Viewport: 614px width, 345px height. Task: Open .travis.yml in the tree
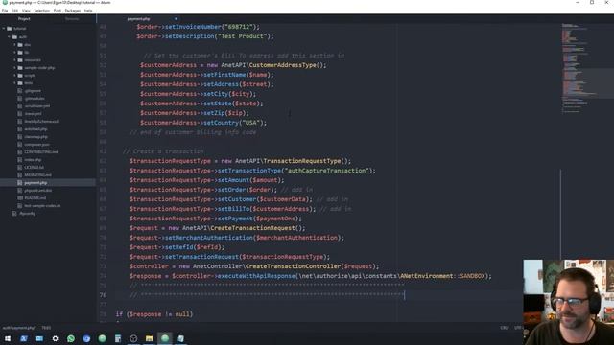33,114
